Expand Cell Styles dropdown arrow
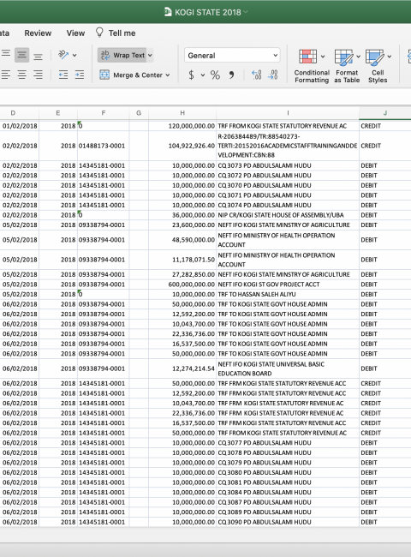Image resolution: width=411 pixels, height=557 pixels. pos(390,56)
